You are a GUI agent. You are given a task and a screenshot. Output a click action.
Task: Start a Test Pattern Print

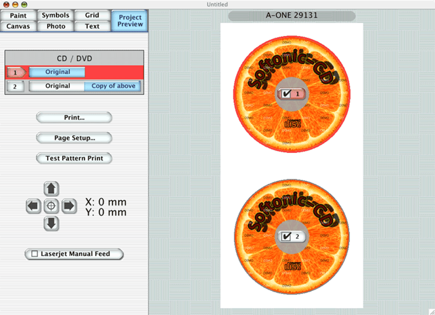pyautogui.click(x=74, y=158)
